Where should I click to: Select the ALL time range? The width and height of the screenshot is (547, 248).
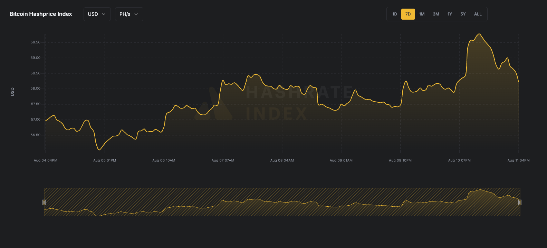pos(478,14)
